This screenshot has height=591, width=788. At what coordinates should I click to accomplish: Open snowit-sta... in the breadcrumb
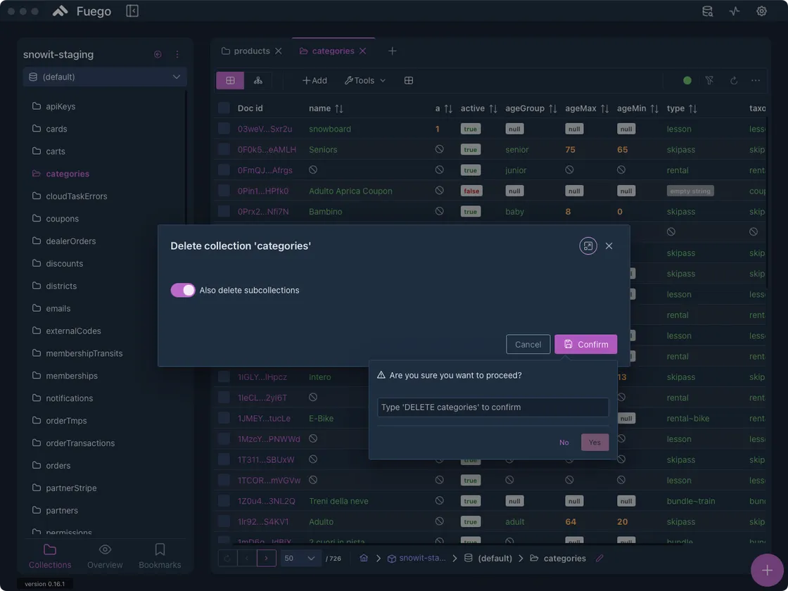click(417, 559)
